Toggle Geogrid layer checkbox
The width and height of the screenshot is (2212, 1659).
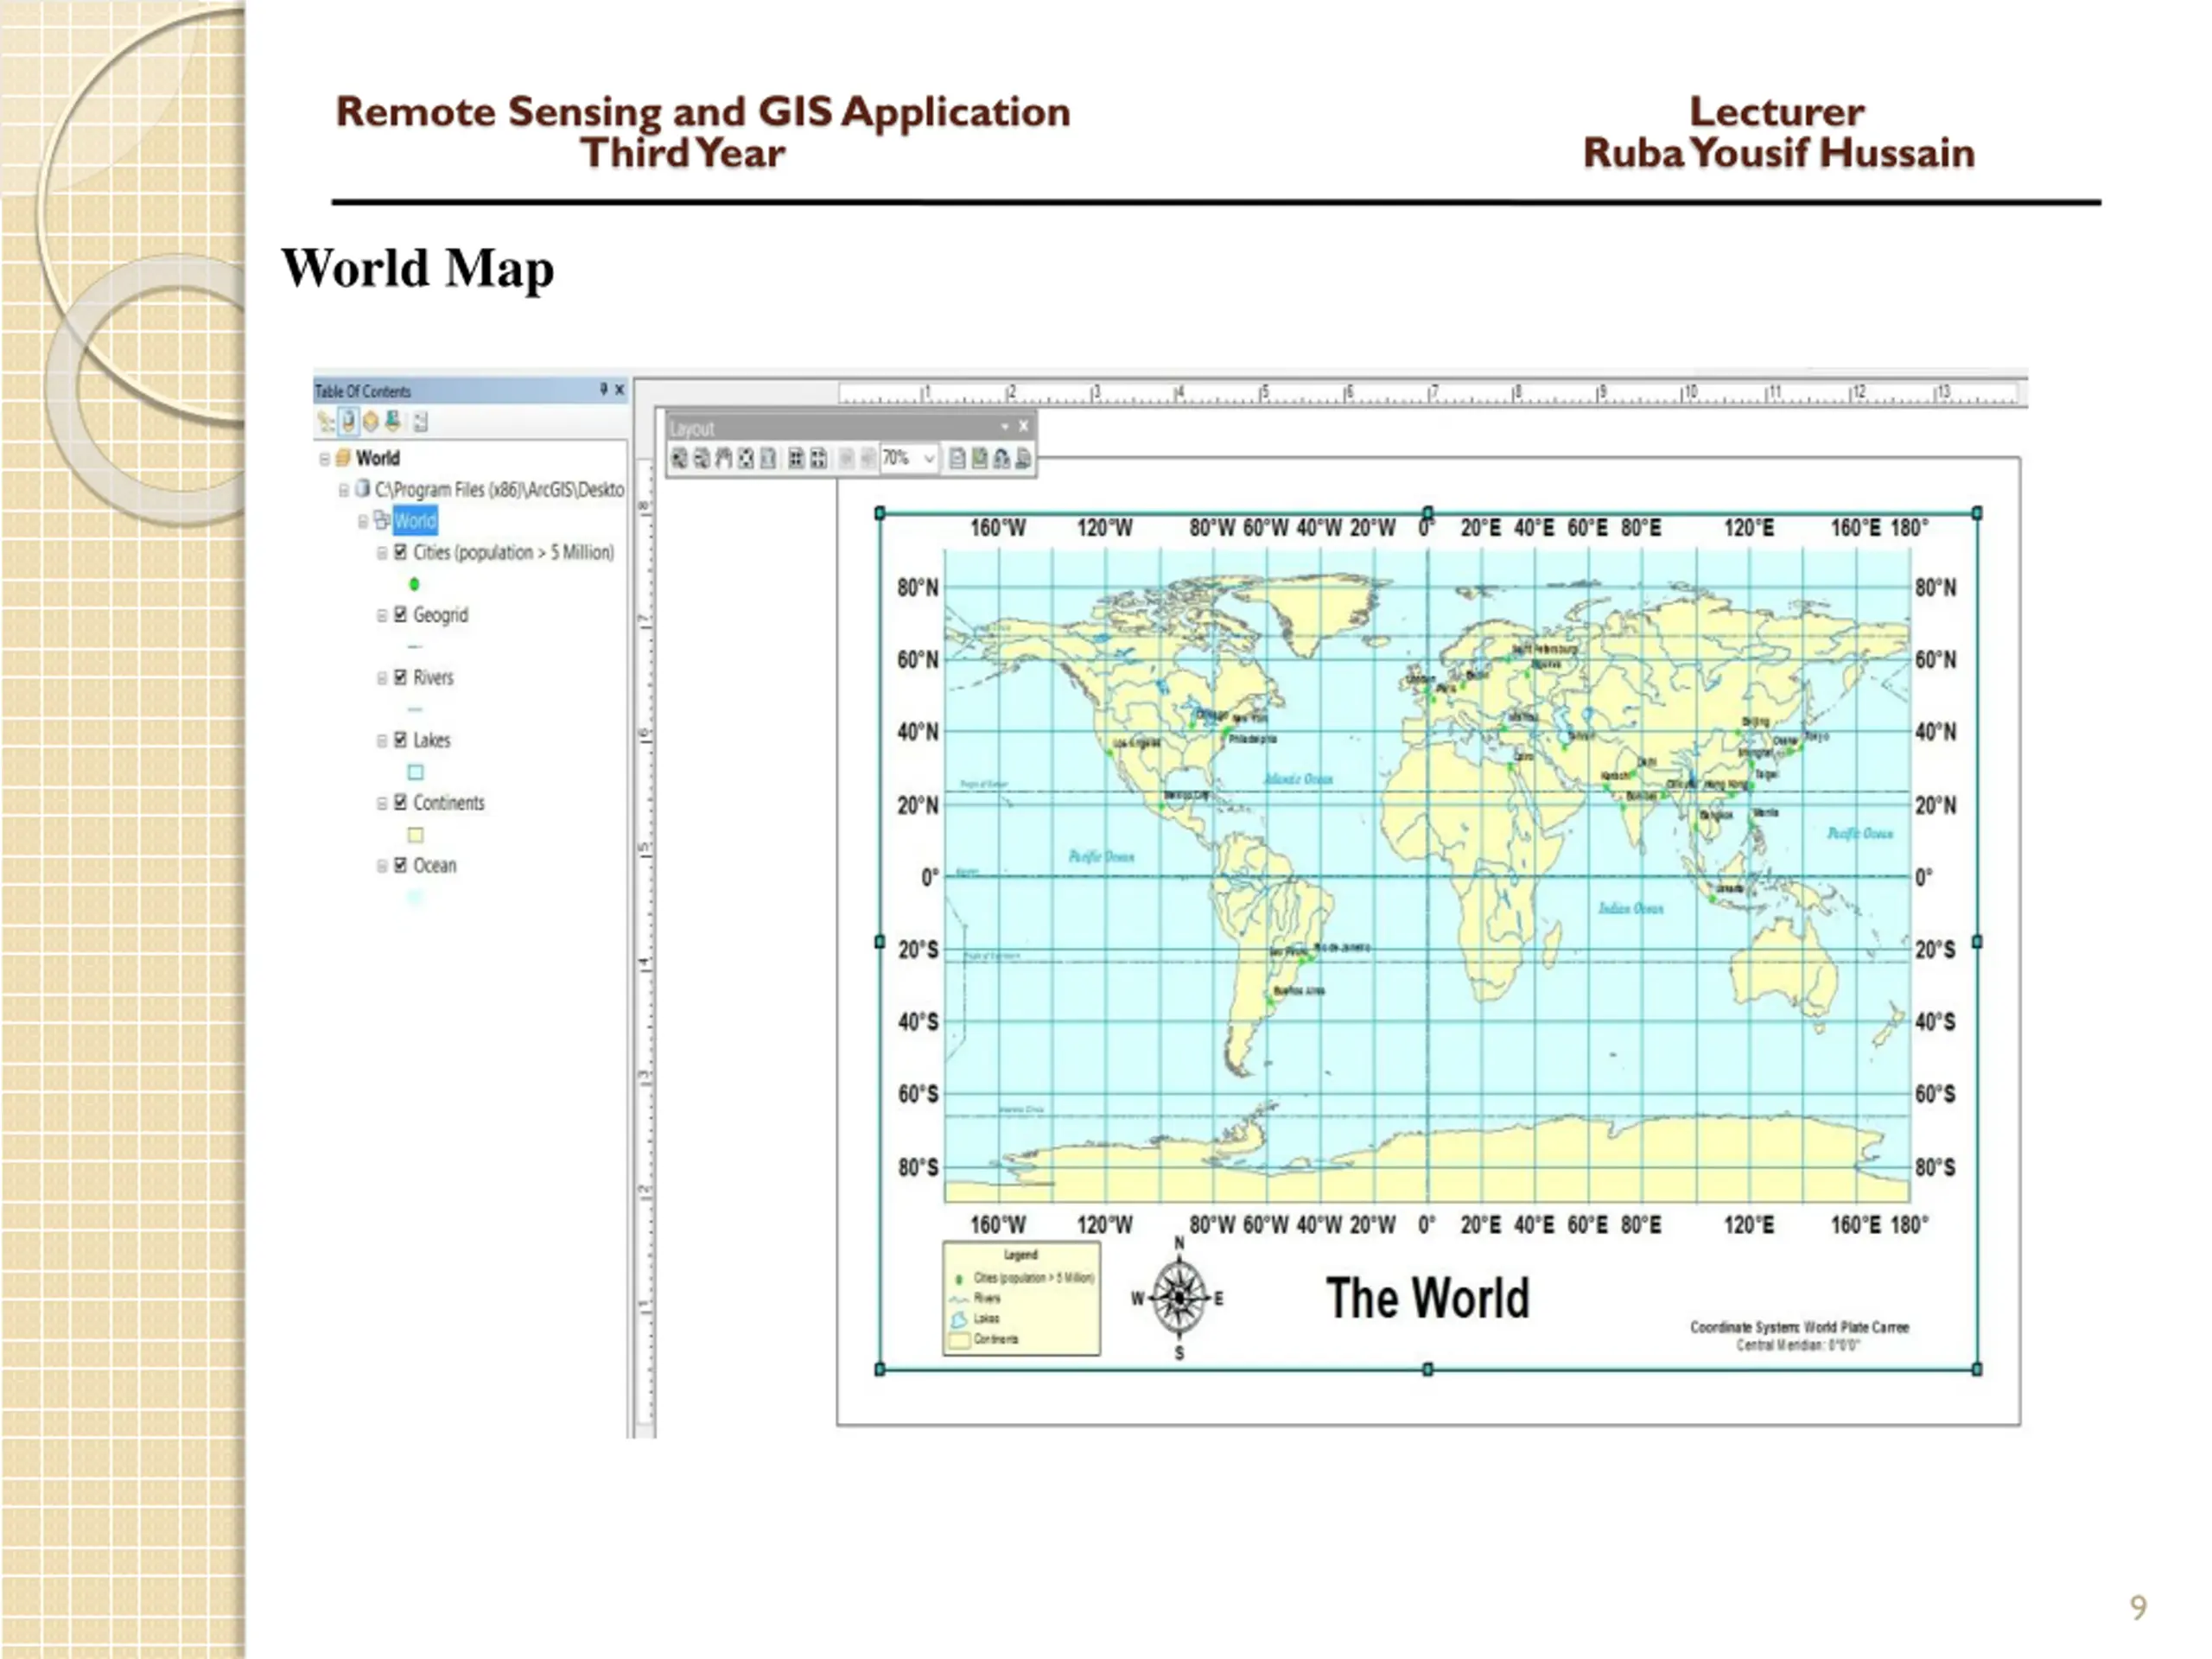coord(400,614)
